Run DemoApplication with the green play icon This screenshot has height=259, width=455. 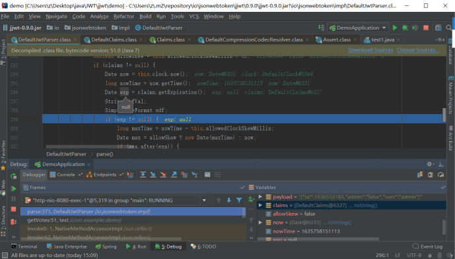395,28
